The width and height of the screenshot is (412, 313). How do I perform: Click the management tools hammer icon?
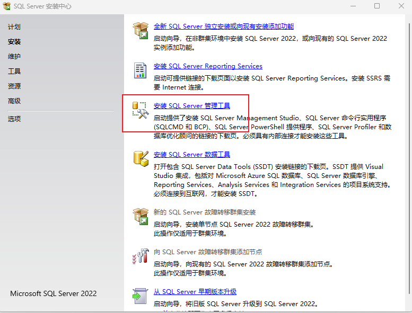click(141, 110)
